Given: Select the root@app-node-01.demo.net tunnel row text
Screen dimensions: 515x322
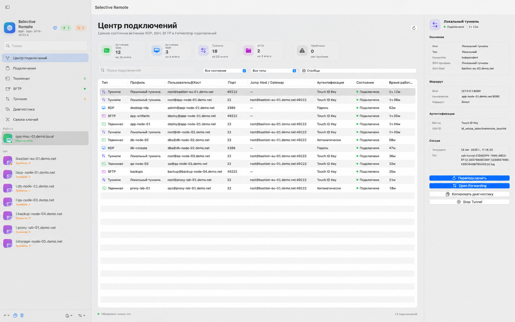Looking at the screenshot, I should pos(190,100).
